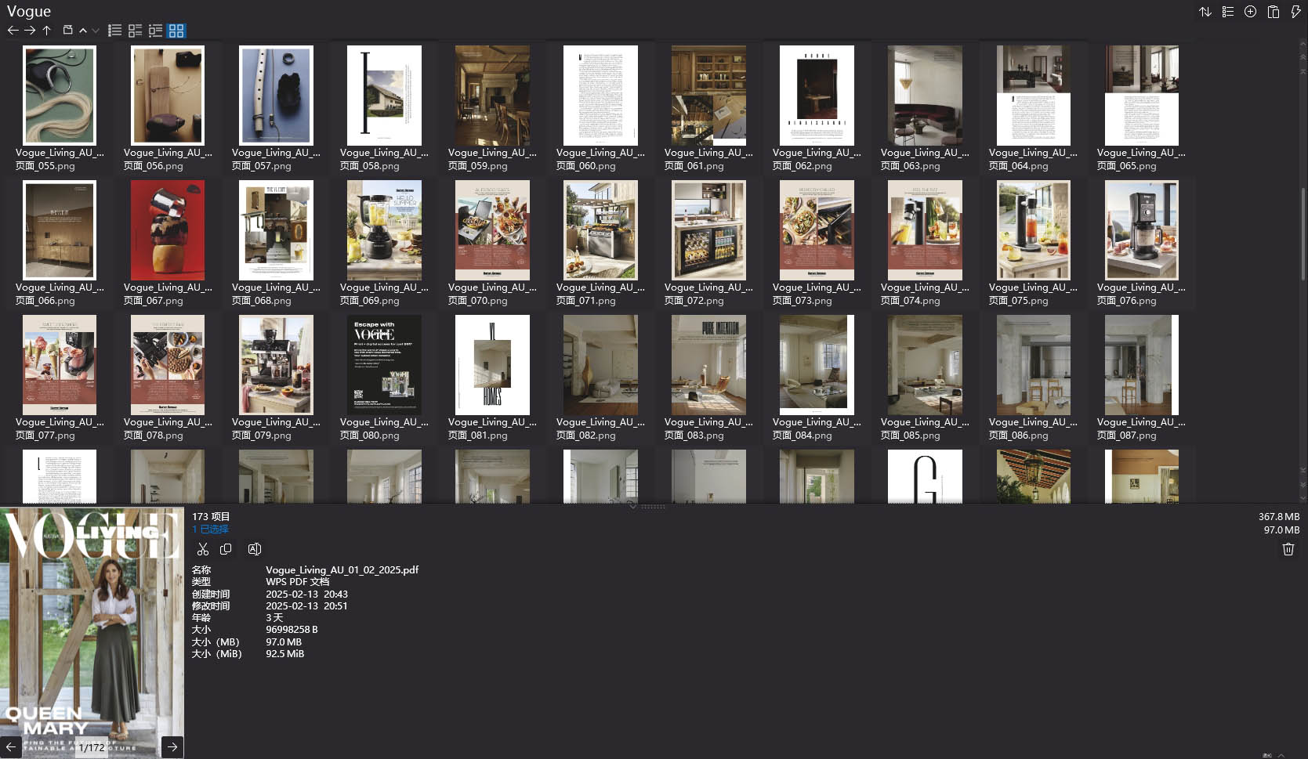The image size is (1308, 759).
Task: Click the new item plus icon
Action: click(1249, 12)
